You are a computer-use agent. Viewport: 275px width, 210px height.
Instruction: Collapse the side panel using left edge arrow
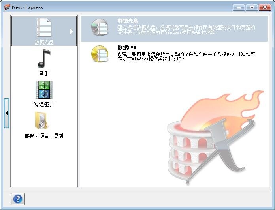point(6,113)
